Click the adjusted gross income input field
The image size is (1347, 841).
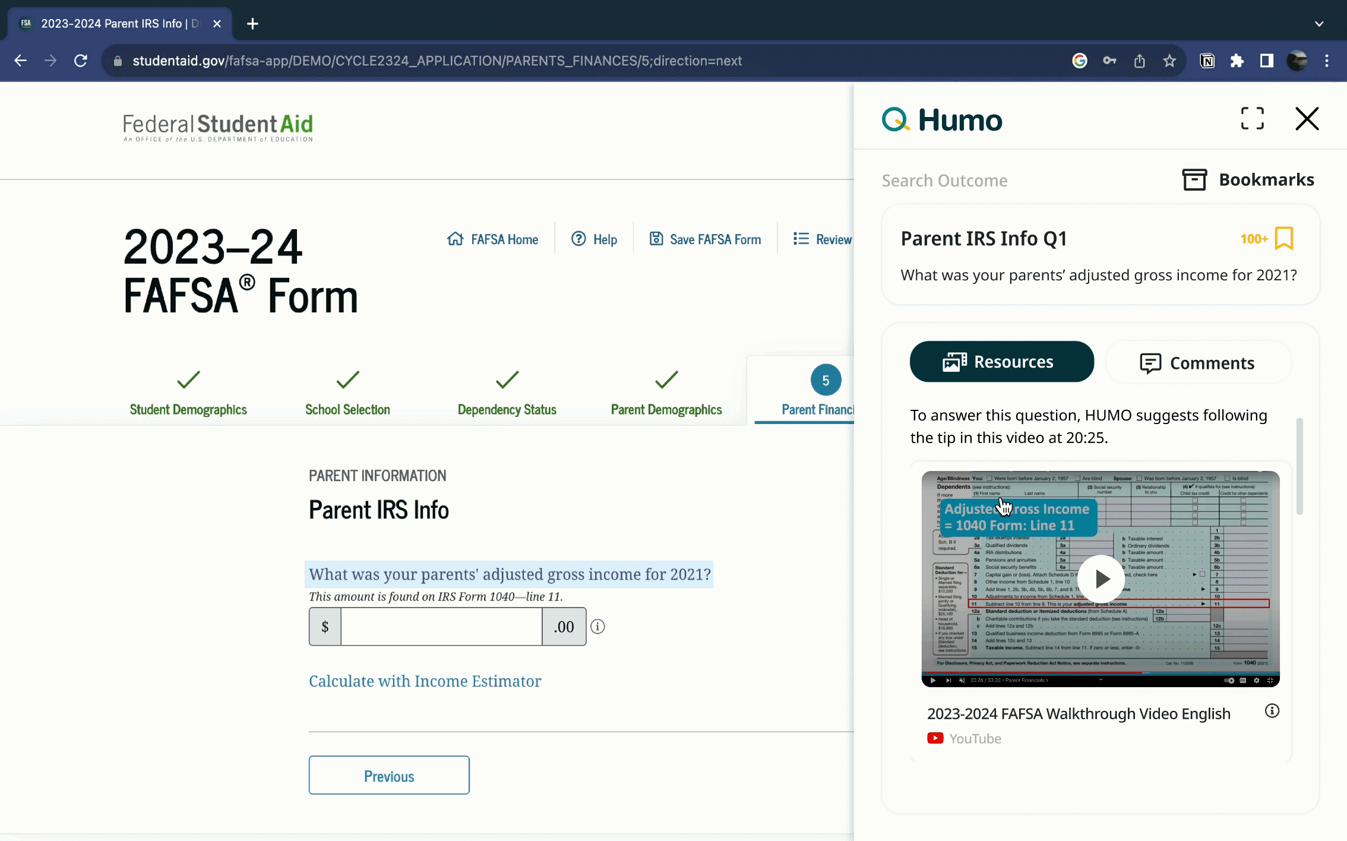(x=441, y=627)
